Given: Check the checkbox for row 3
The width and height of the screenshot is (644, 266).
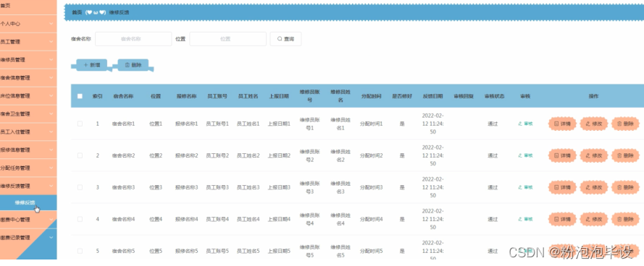Looking at the screenshot, I should (x=80, y=187).
